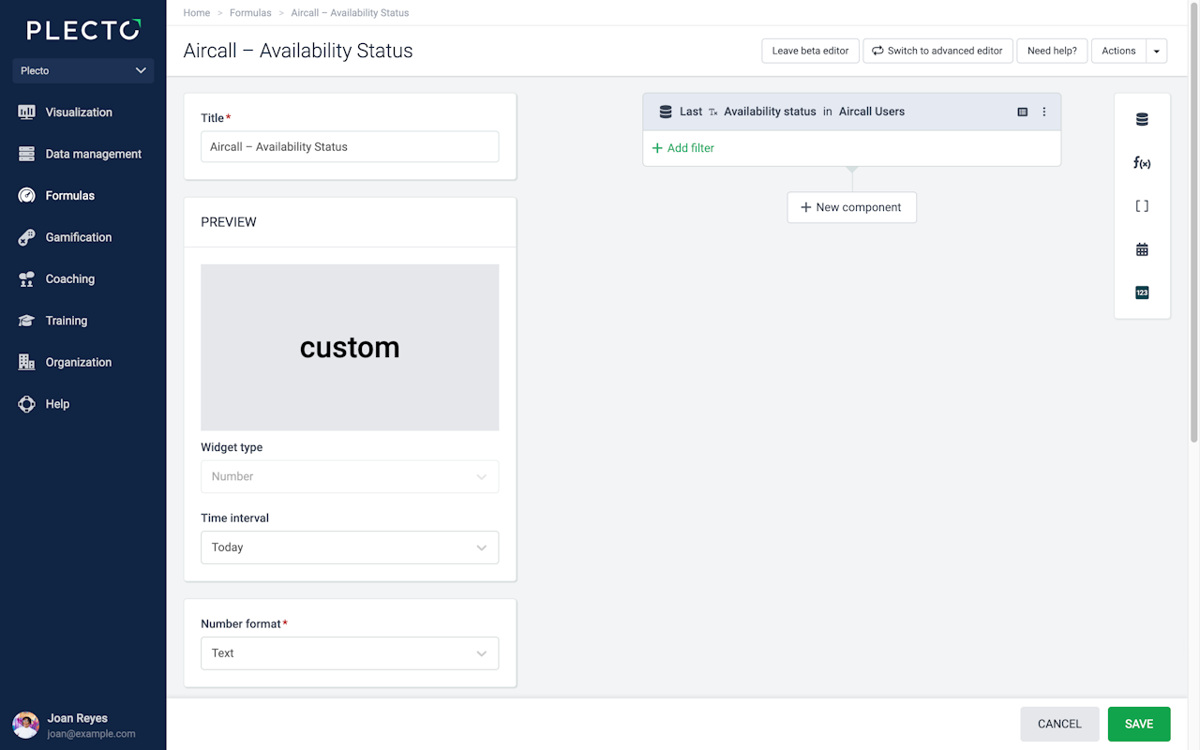Navigate to Gamification in the sidebar
The height and width of the screenshot is (750, 1200).
(x=79, y=237)
